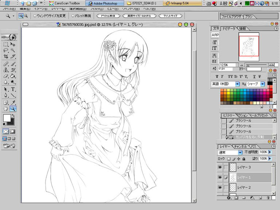Open 不透明度 opacity slider arrow
The image size is (280, 210).
270,152
